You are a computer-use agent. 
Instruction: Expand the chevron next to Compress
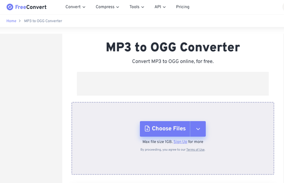point(118,7)
